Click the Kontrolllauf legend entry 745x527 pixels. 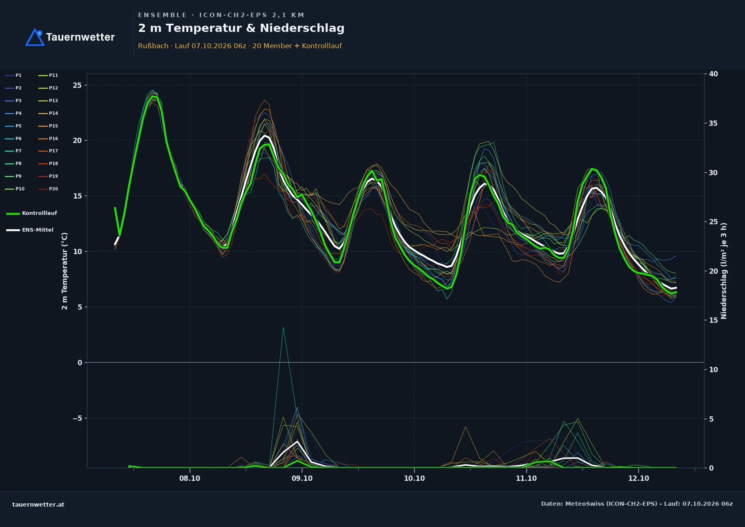32,213
